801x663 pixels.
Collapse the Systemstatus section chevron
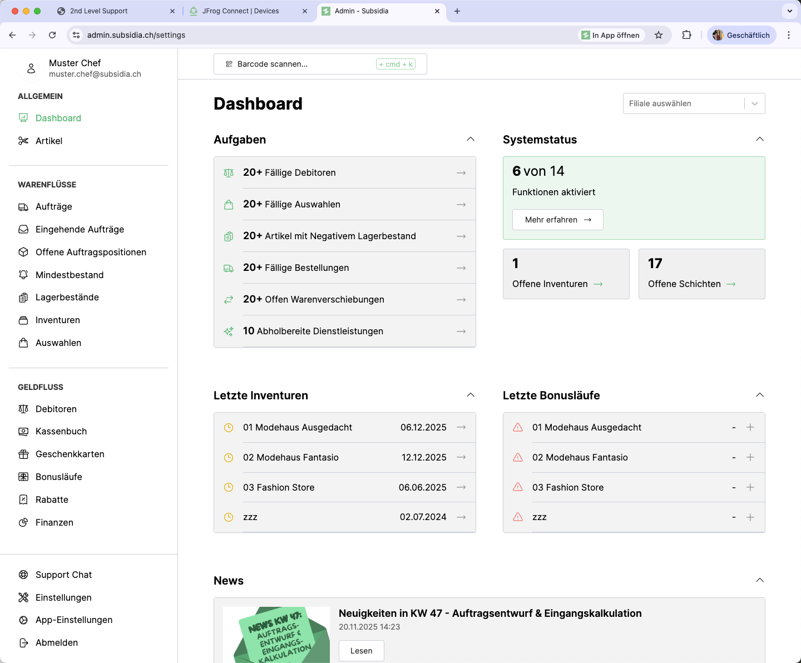pos(760,139)
